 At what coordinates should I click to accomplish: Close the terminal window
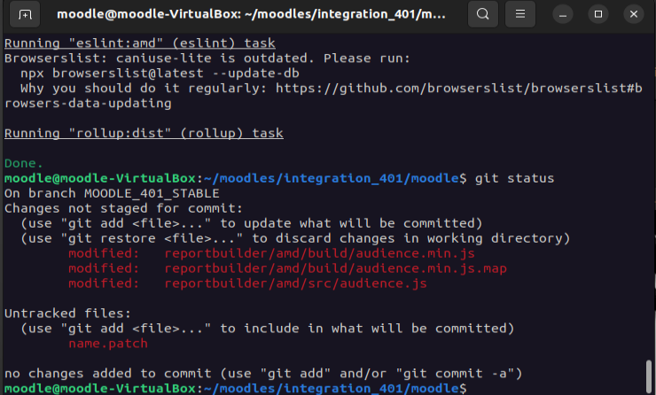634,14
